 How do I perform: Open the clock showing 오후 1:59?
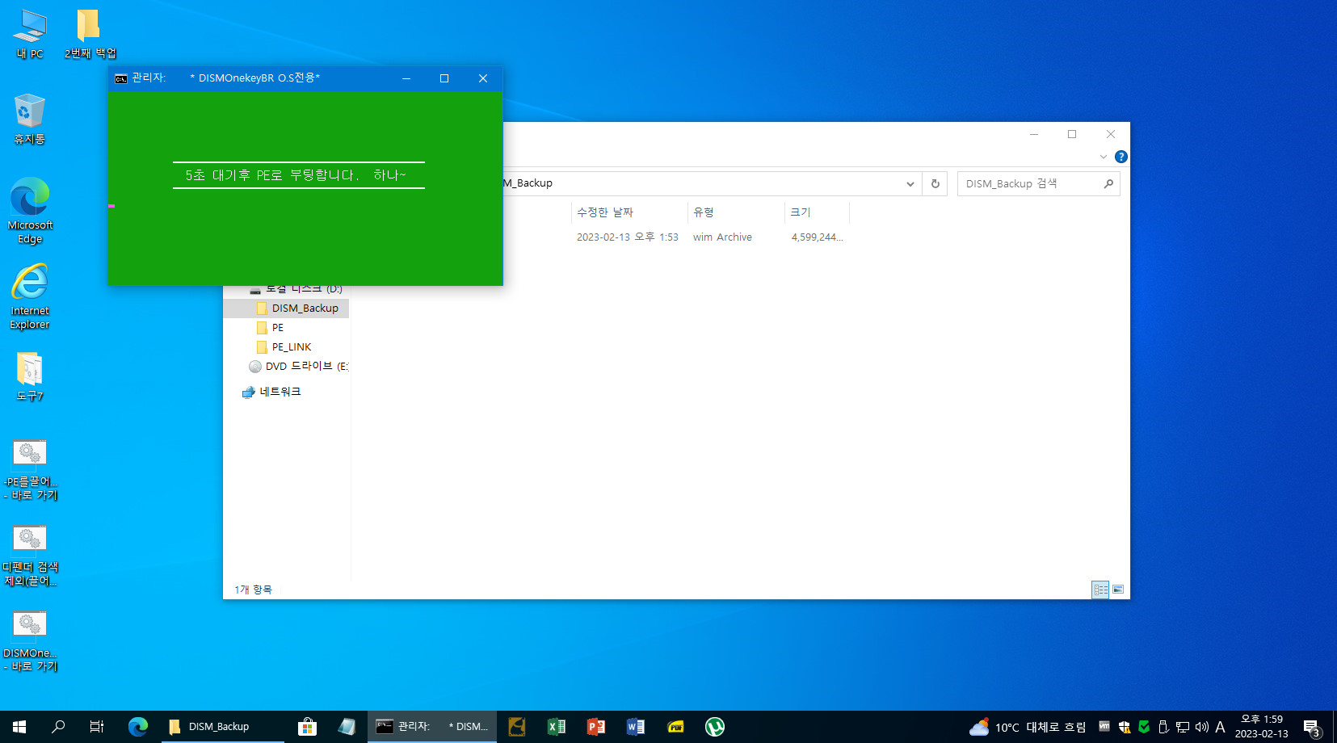point(1261,727)
